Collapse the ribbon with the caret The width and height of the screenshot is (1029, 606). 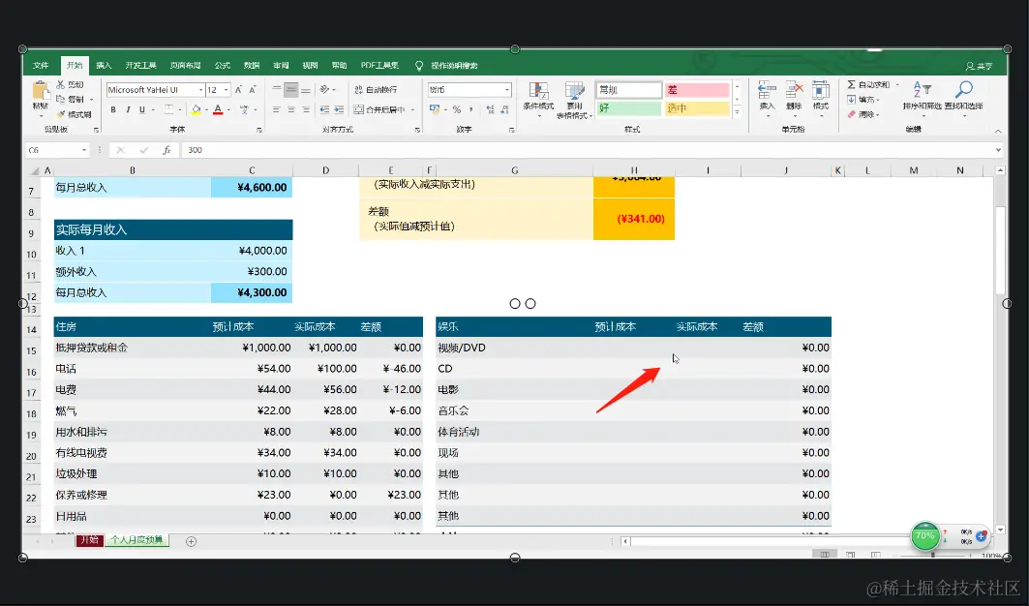tap(998, 132)
